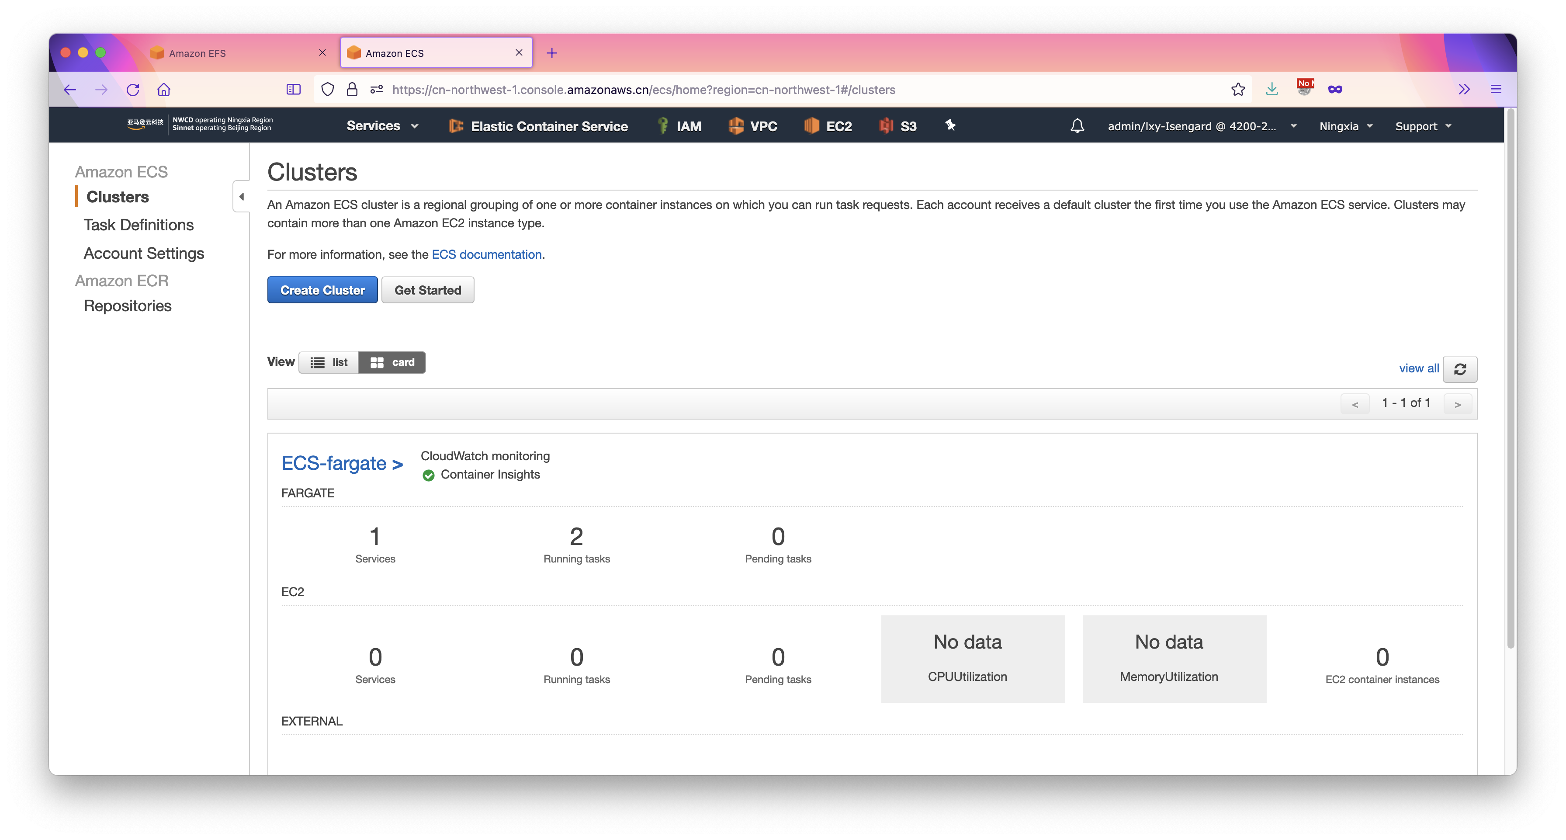This screenshot has width=1566, height=840.
Task: Click the "1 - 1 of 1" pagination text
Action: 1406,403
